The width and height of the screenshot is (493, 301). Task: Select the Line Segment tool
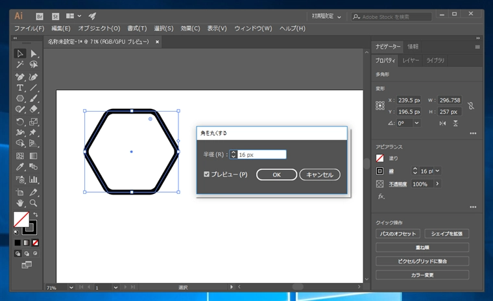[33, 88]
